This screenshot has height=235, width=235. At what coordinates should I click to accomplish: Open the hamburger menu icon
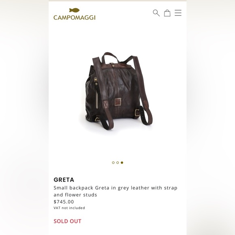pyautogui.click(x=178, y=13)
